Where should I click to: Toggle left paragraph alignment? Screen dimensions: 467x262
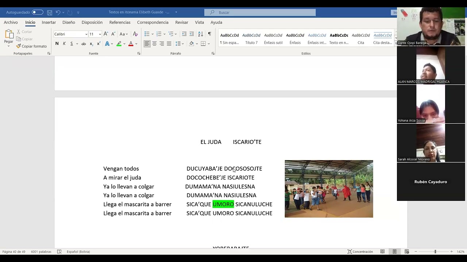pos(147,44)
